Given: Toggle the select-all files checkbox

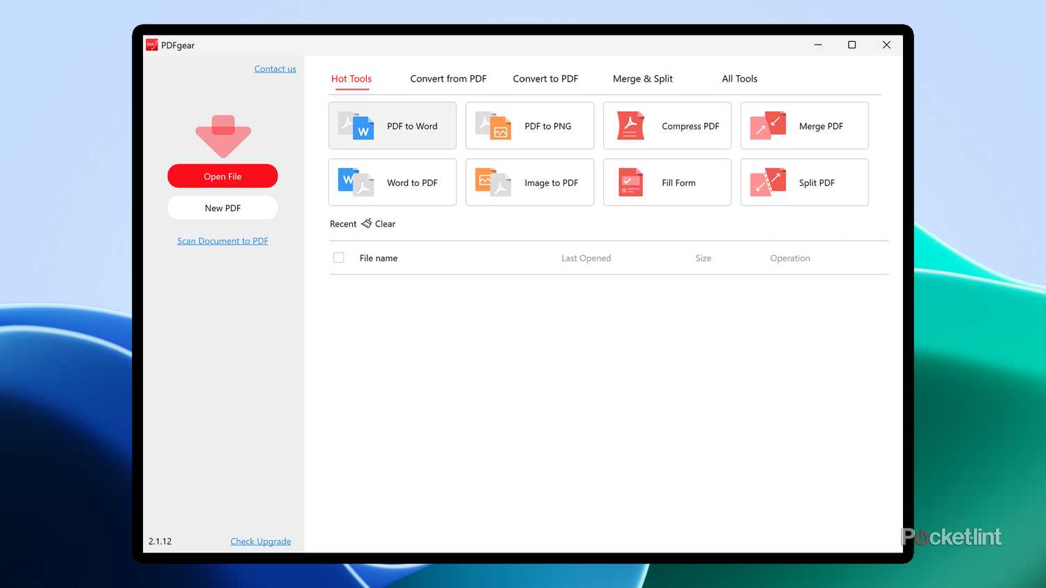Looking at the screenshot, I should pyautogui.click(x=339, y=257).
